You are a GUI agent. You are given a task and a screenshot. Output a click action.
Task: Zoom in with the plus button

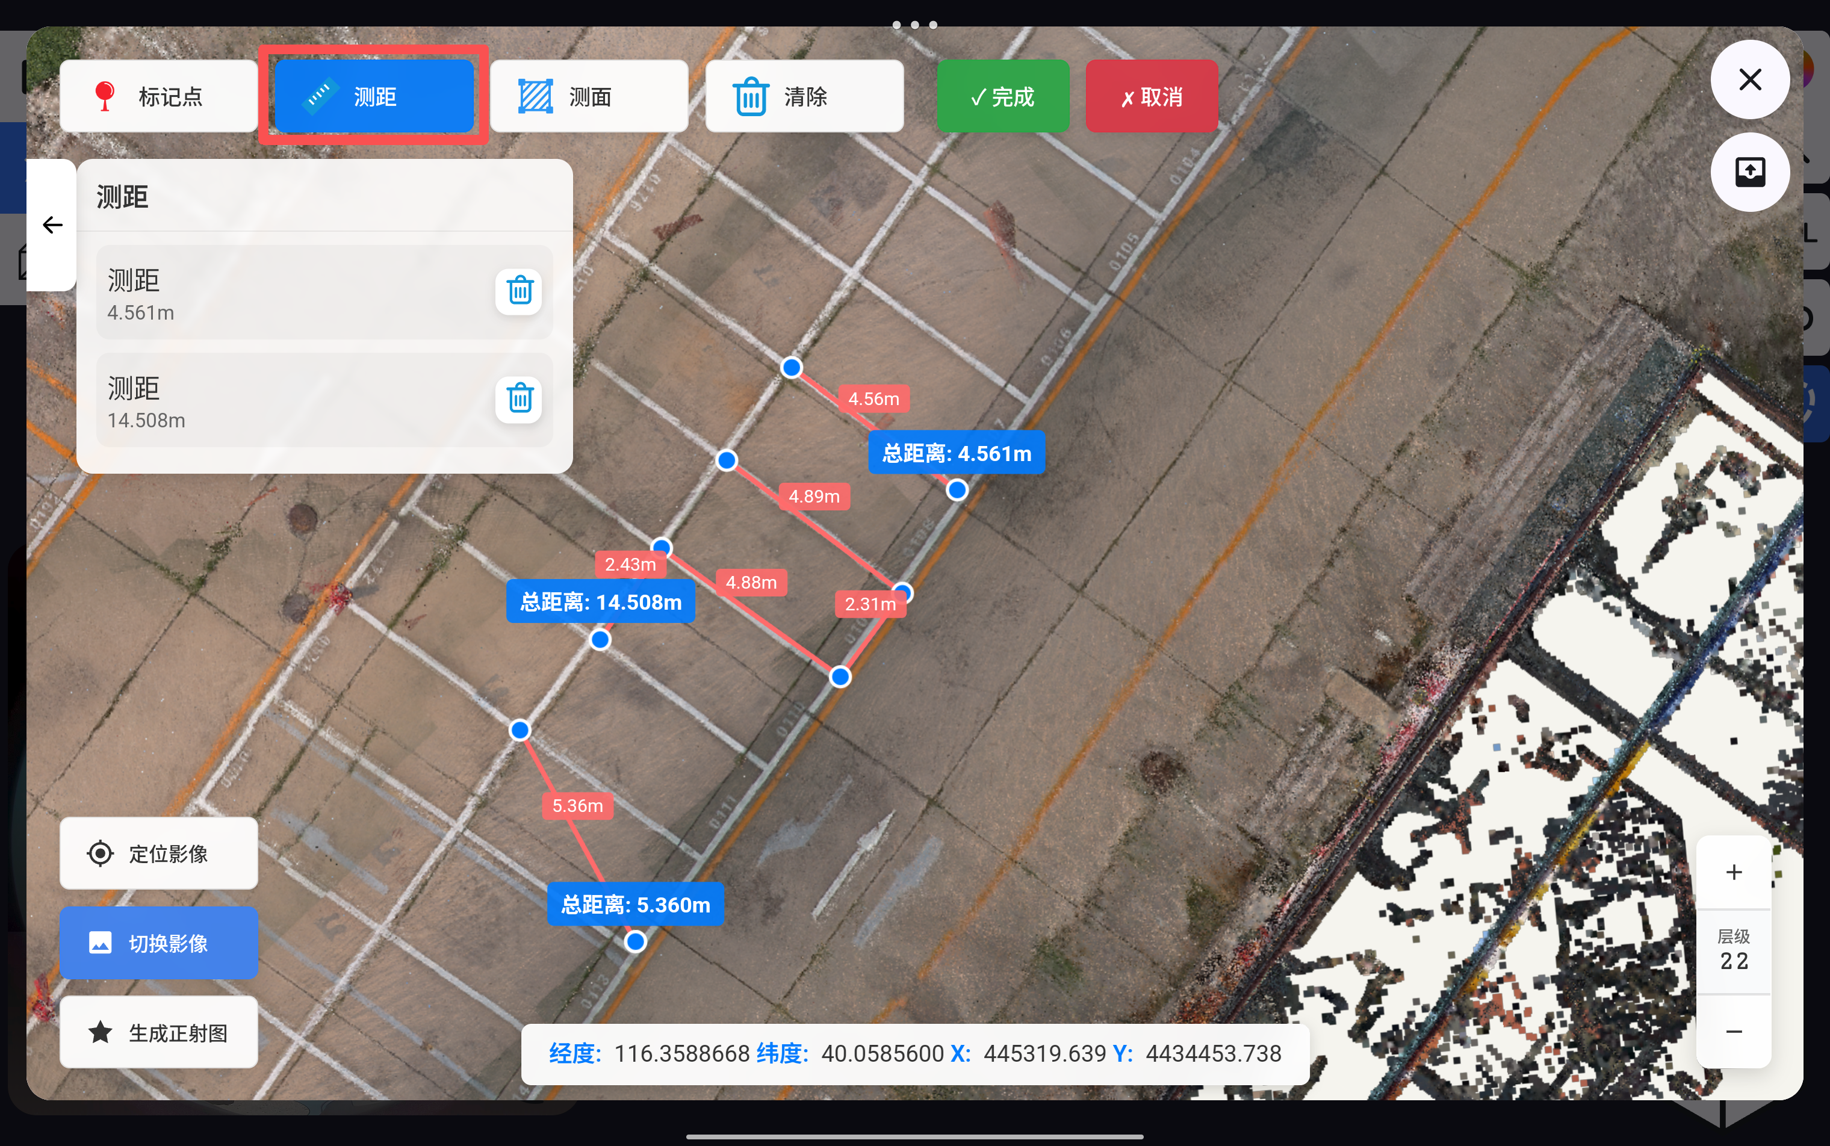1733,872
